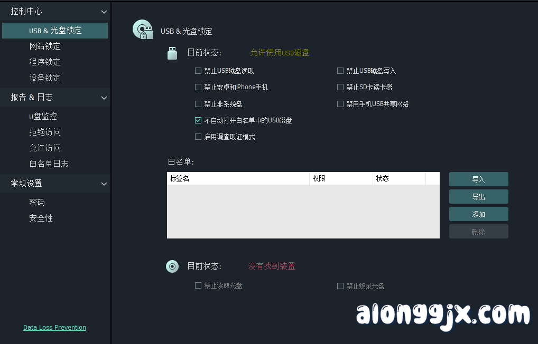Image resolution: width=538 pixels, height=344 pixels.
Task: Collapse the 报告 & 日志 section
Action: tap(104, 97)
